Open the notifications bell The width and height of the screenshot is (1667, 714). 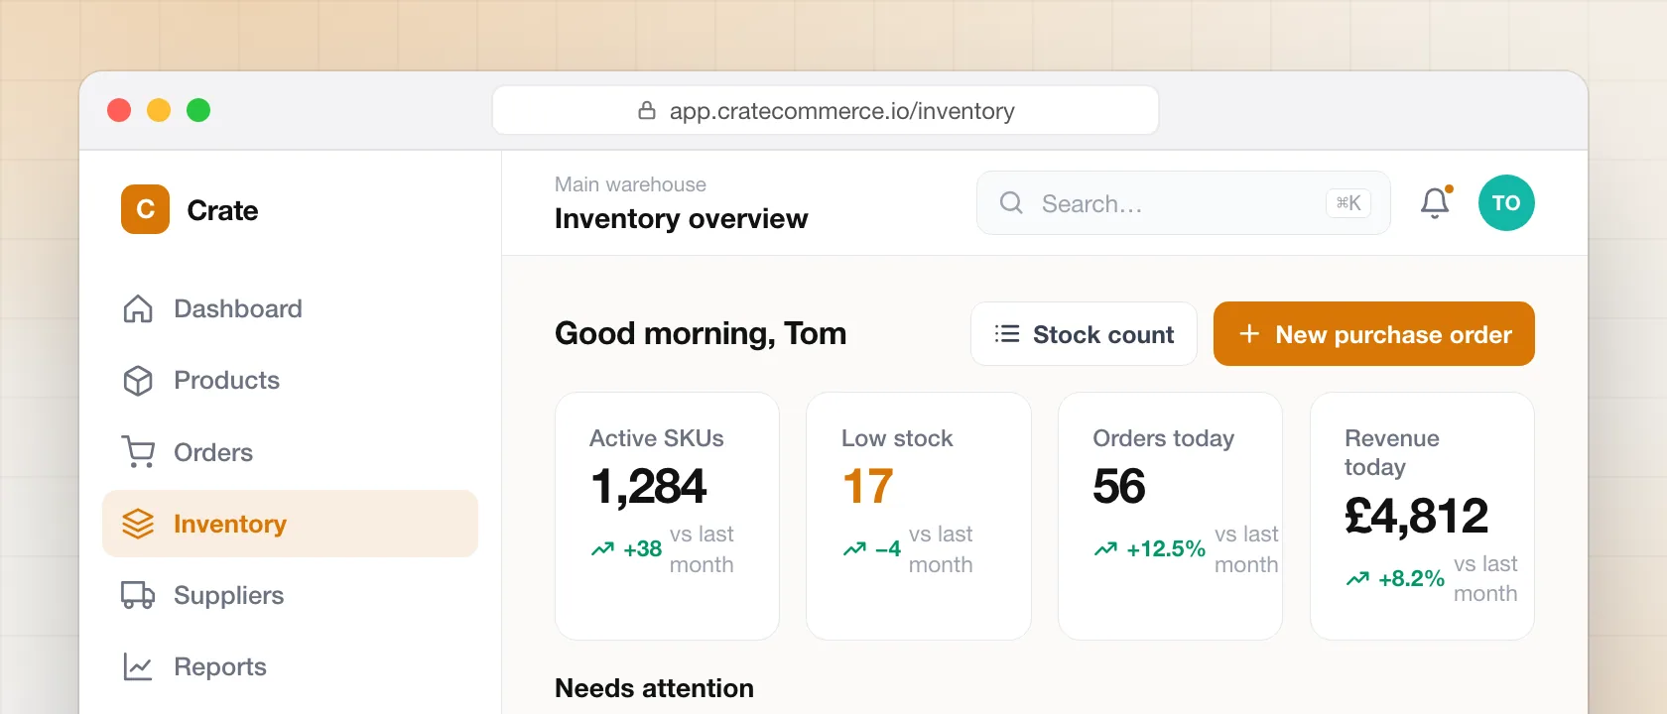(1435, 203)
